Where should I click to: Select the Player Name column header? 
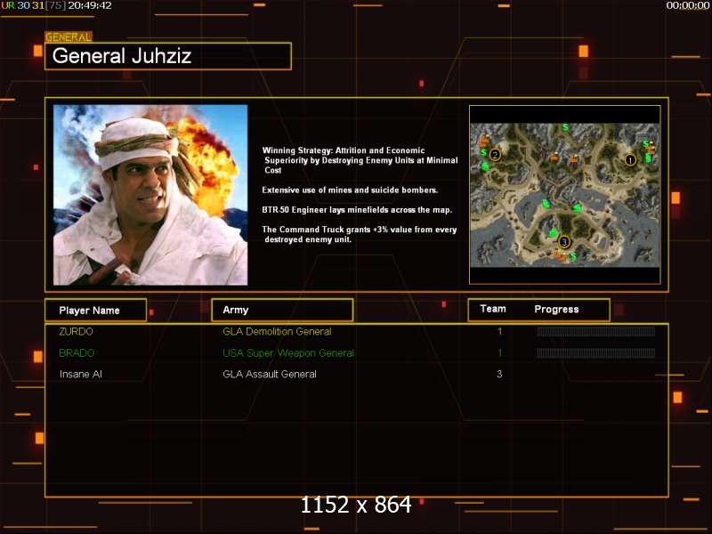pyautogui.click(x=96, y=310)
